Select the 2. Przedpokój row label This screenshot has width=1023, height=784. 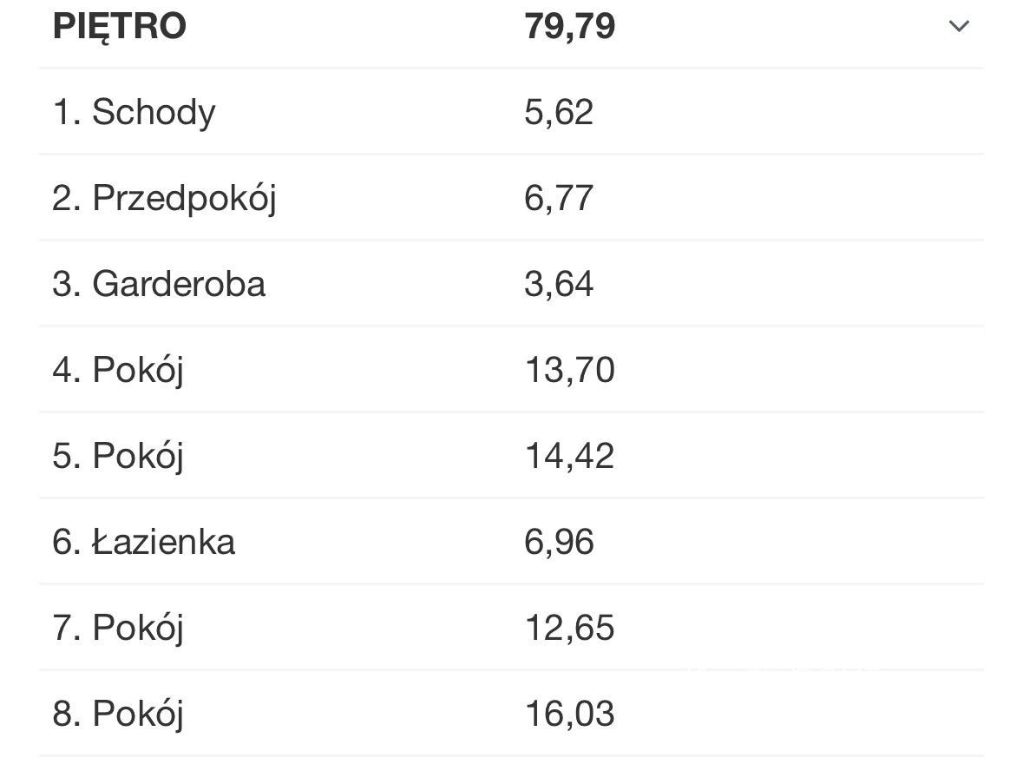tap(164, 199)
